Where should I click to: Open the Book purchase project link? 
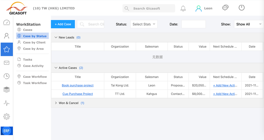pos(78,85)
